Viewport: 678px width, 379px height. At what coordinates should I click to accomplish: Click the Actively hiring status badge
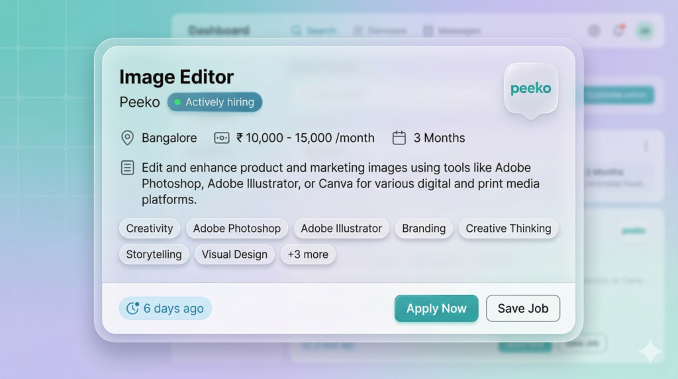215,102
